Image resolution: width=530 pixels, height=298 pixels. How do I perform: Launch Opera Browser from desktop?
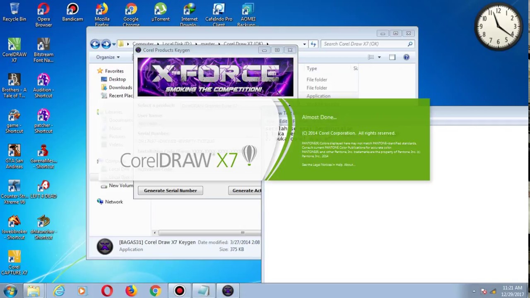[x=43, y=14]
